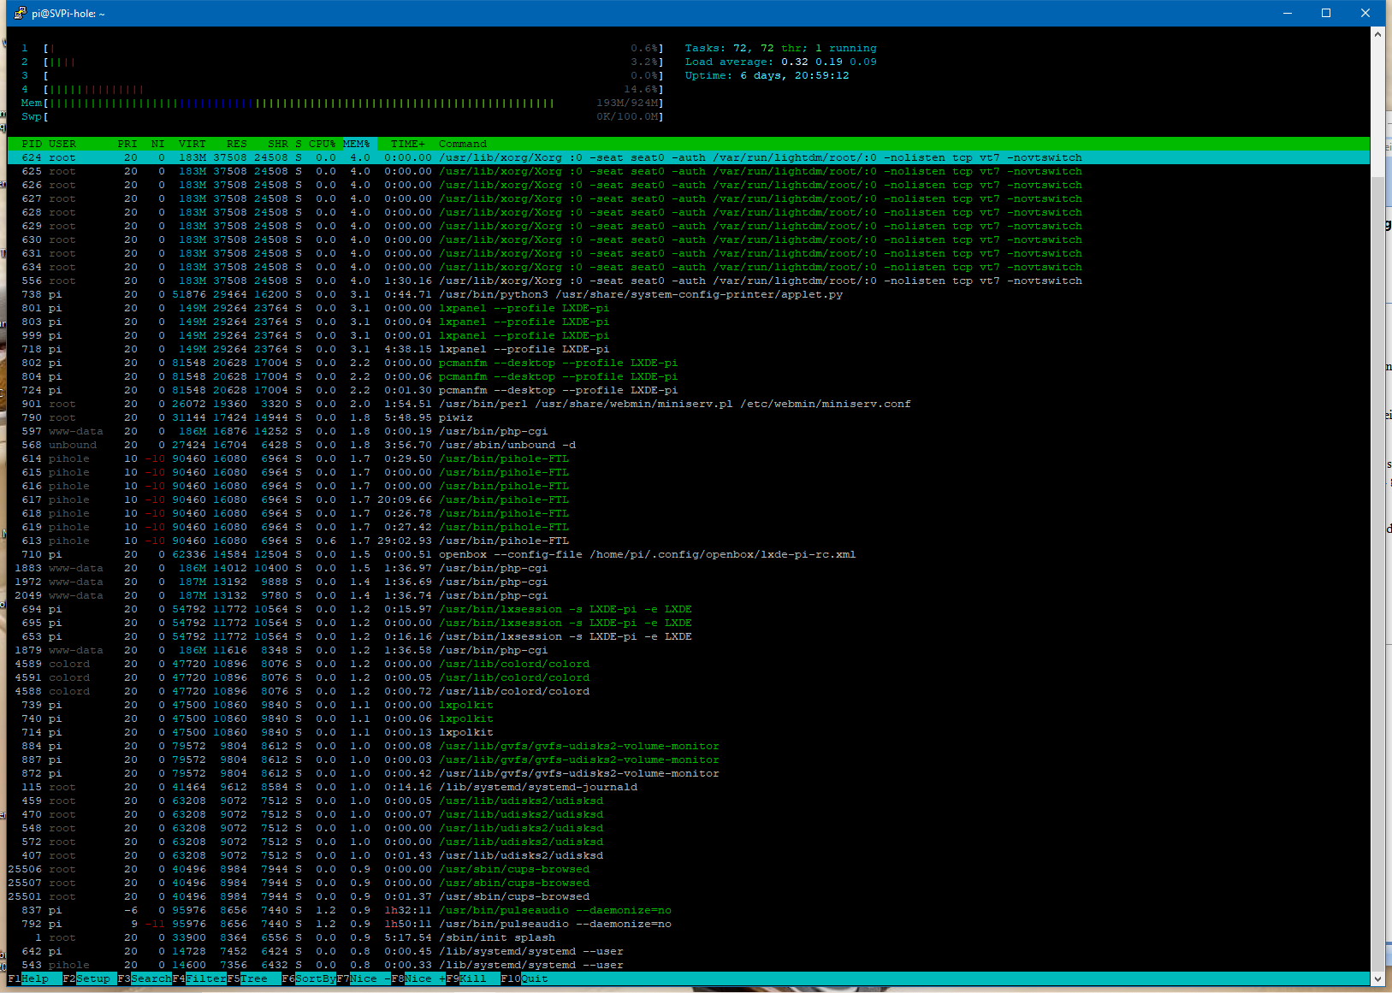
Task: Sort by PRI column header
Action: click(127, 144)
